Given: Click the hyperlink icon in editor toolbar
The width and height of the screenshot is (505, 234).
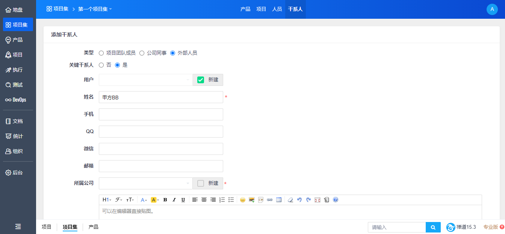Looking at the screenshot, I should coord(269,200).
